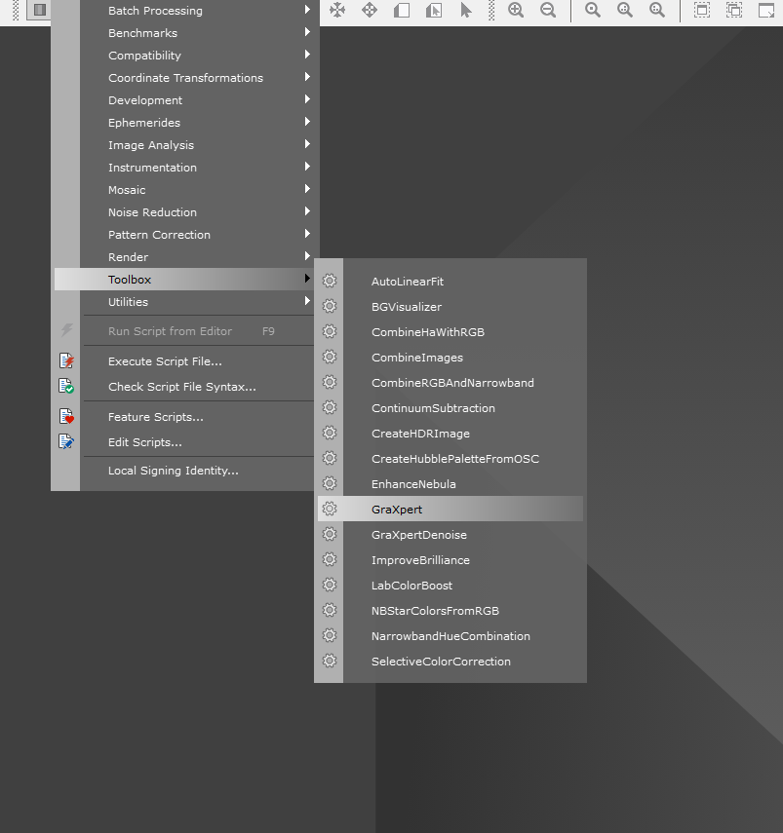Launch the EnhanceNebula script
This screenshot has height=833, width=783.
pyautogui.click(x=450, y=484)
